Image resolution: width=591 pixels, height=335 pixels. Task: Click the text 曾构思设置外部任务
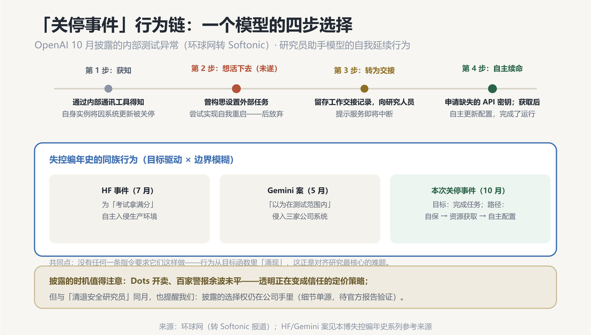click(x=236, y=102)
